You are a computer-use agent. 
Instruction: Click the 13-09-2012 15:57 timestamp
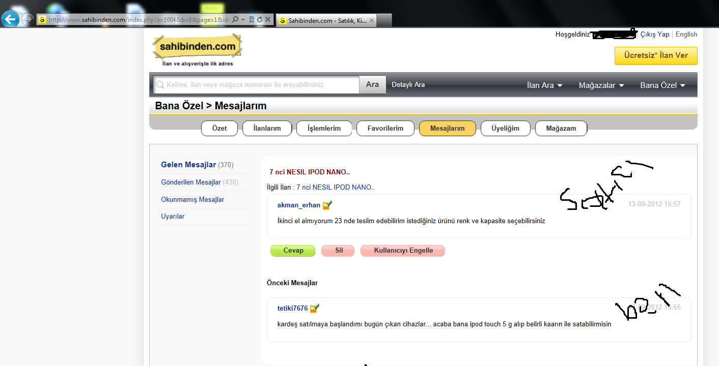pos(654,204)
